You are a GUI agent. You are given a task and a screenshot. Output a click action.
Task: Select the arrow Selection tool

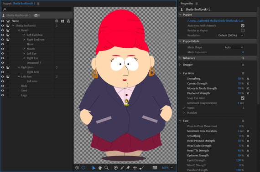pos(94,168)
